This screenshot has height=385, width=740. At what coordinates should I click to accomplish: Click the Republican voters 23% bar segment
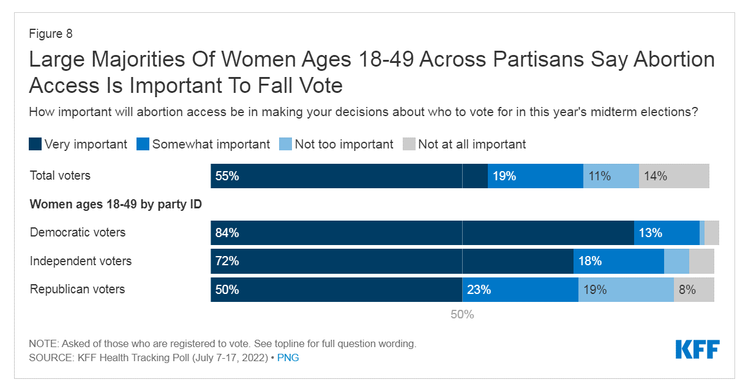click(520, 290)
